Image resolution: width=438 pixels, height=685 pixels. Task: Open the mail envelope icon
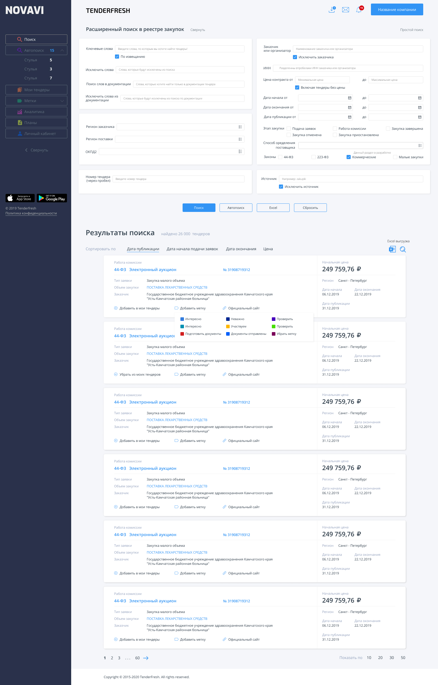click(x=345, y=10)
